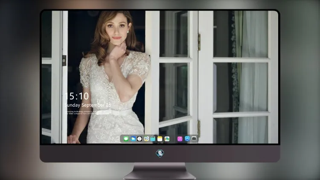The image size is (320, 180).
Task: Launch the clapperboard video app in the dock
Action: (153, 139)
